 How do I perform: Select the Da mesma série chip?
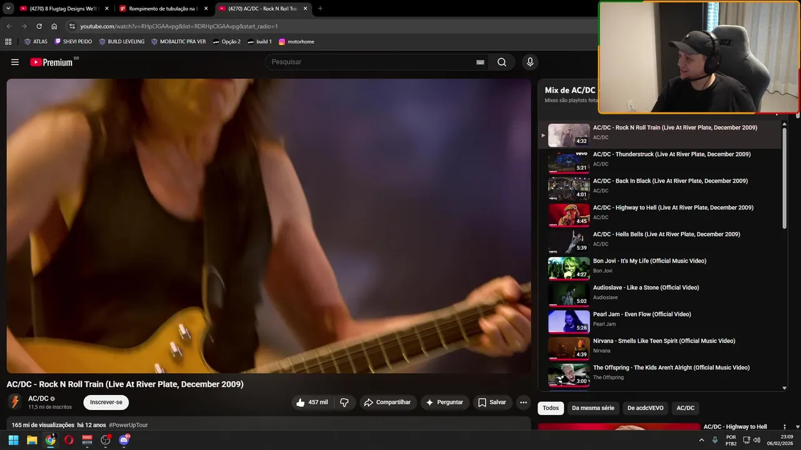tap(593, 408)
